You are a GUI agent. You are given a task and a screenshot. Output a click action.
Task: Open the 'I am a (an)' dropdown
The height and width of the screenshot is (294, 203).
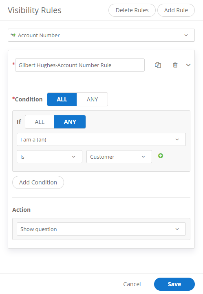pyautogui.click(x=101, y=139)
